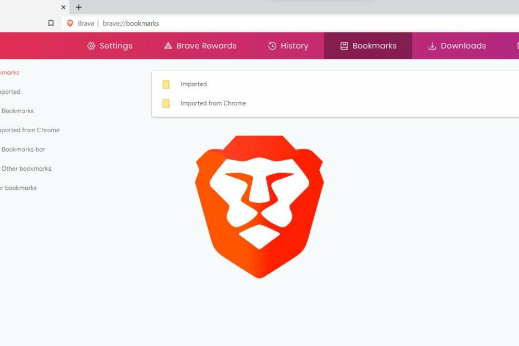
Task: Click the Brave lion icon in address bar
Action: point(70,23)
